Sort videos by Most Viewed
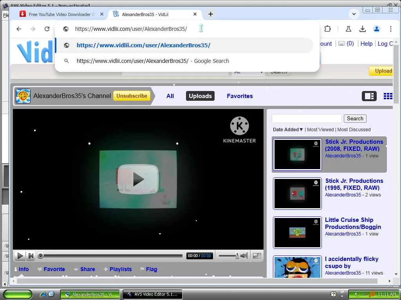This screenshot has width=401, height=300. 320,130
